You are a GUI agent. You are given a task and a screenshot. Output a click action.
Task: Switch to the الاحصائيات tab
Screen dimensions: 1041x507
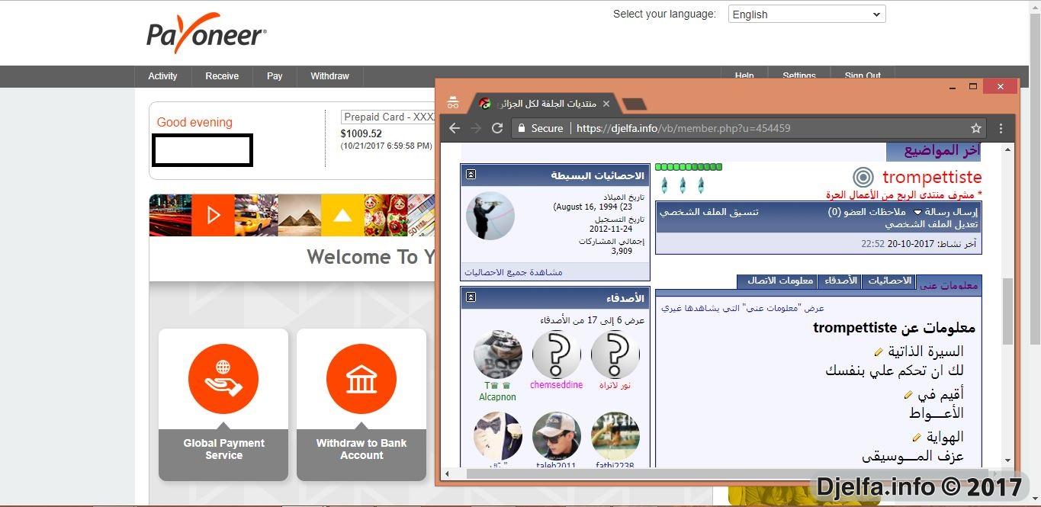click(889, 281)
